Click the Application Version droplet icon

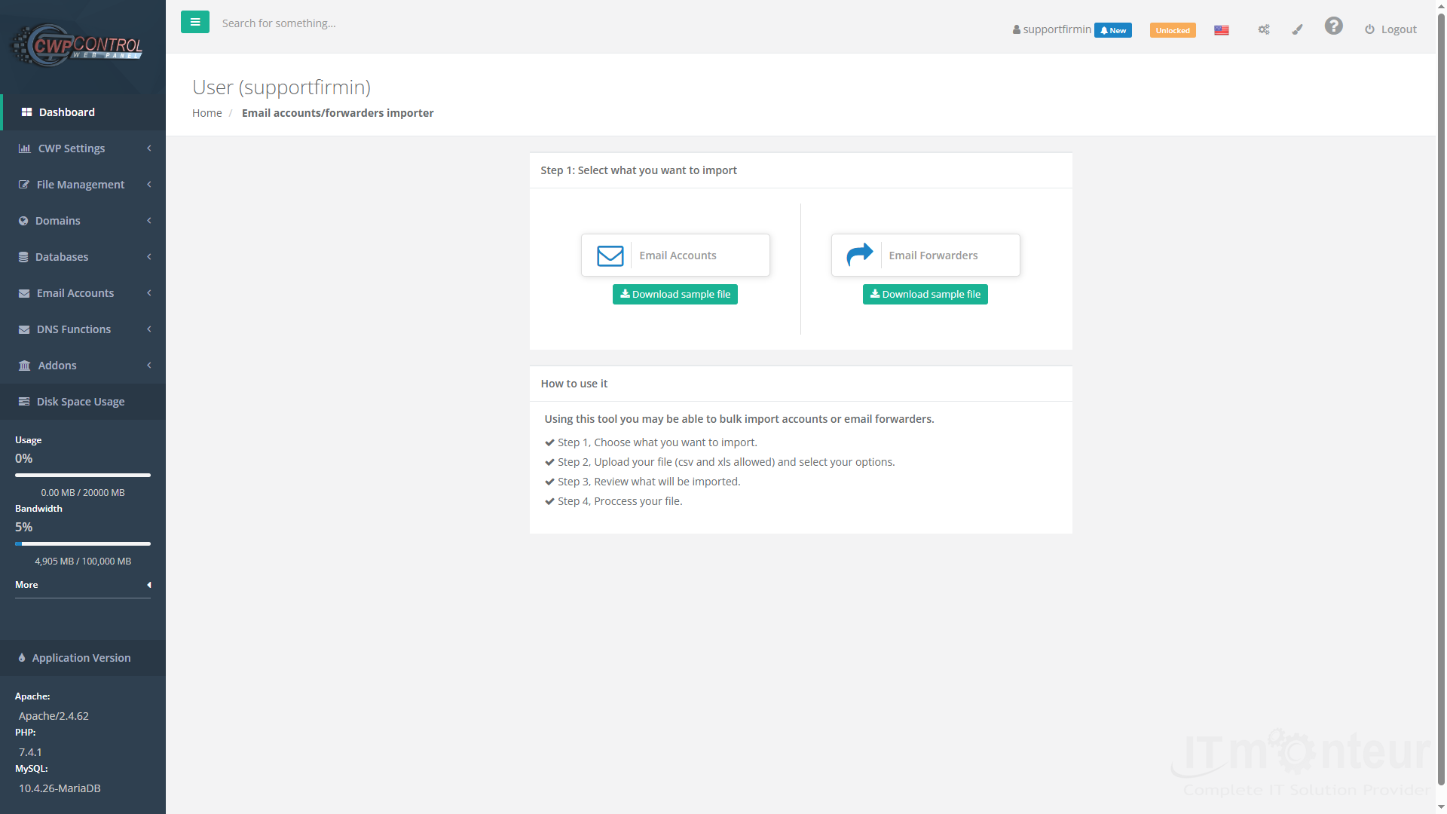pos(22,658)
